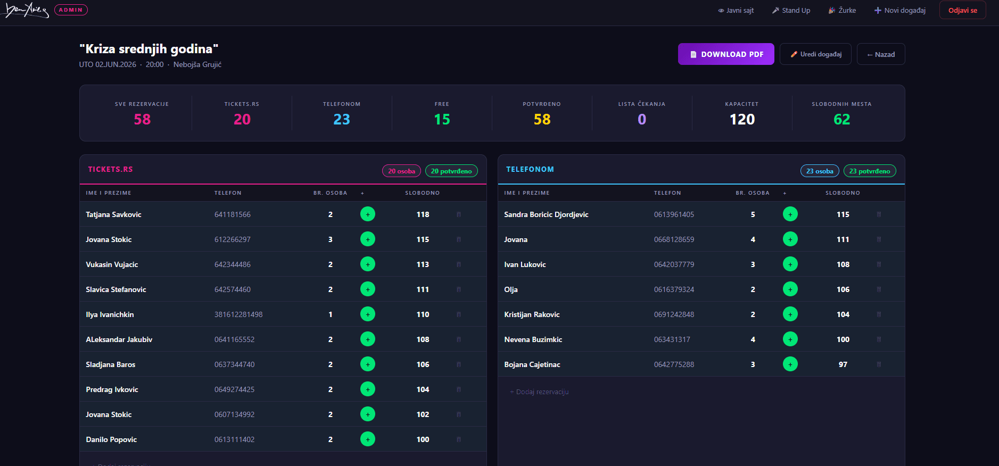Click the LISTA ČEKANJA stat value 0
The width and height of the screenshot is (999, 466).
[642, 119]
